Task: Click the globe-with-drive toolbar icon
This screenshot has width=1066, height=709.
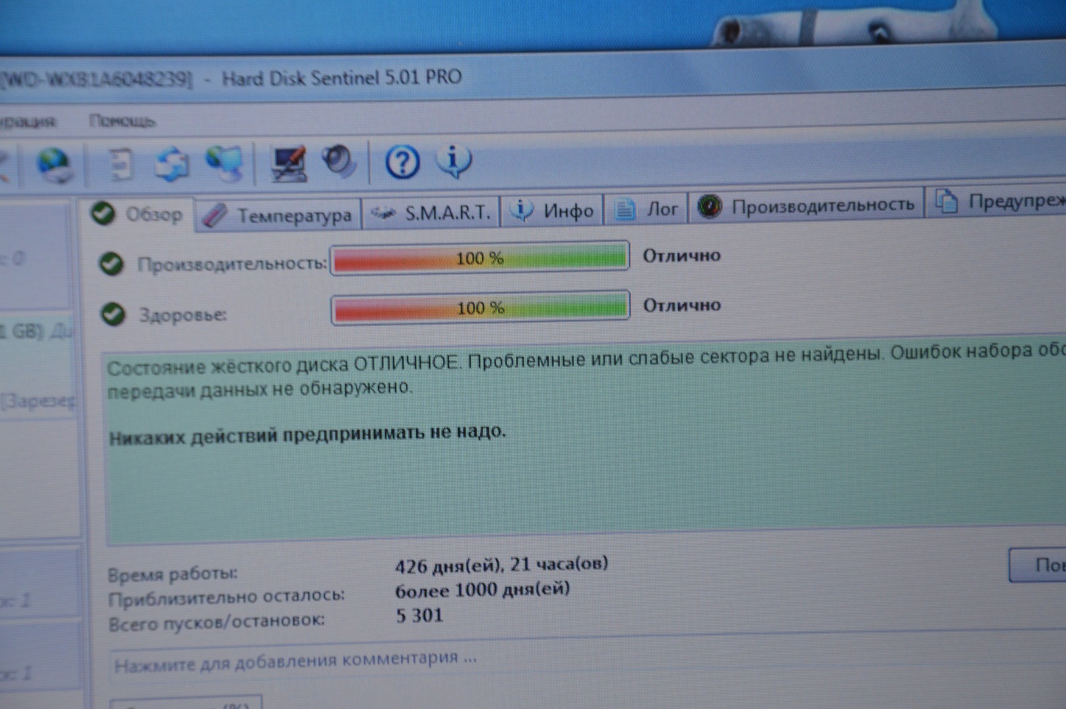Action: [x=54, y=164]
